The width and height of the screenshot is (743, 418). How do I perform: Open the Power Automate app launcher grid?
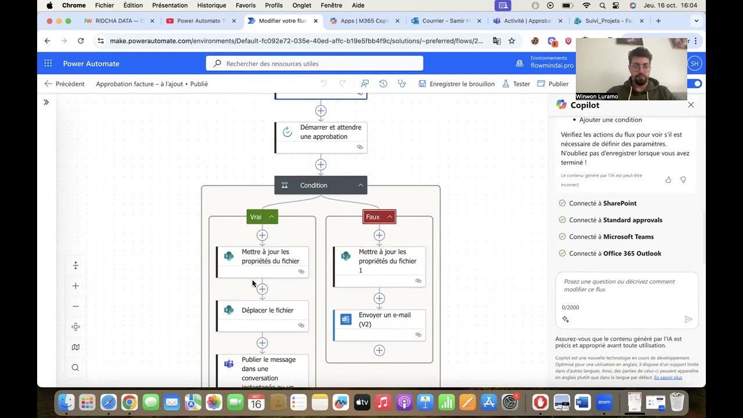click(48, 63)
